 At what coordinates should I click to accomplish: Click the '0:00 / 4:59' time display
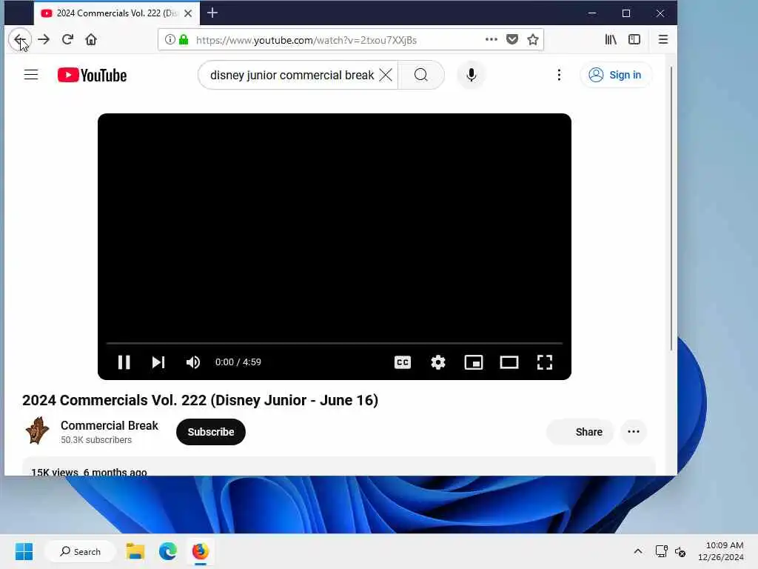click(x=238, y=362)
